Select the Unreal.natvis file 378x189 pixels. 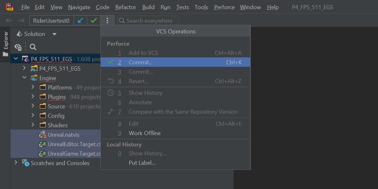point(63,135)
